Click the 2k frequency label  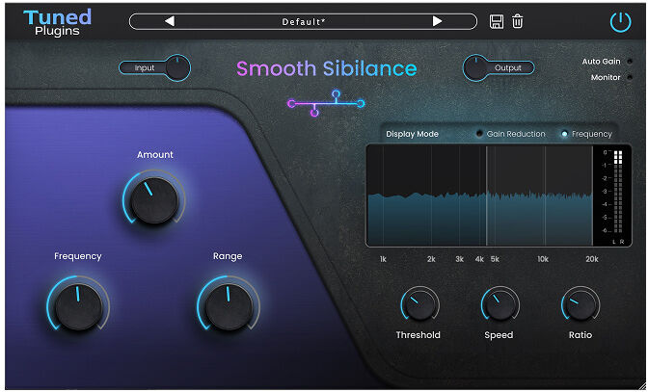pos(431,259)
